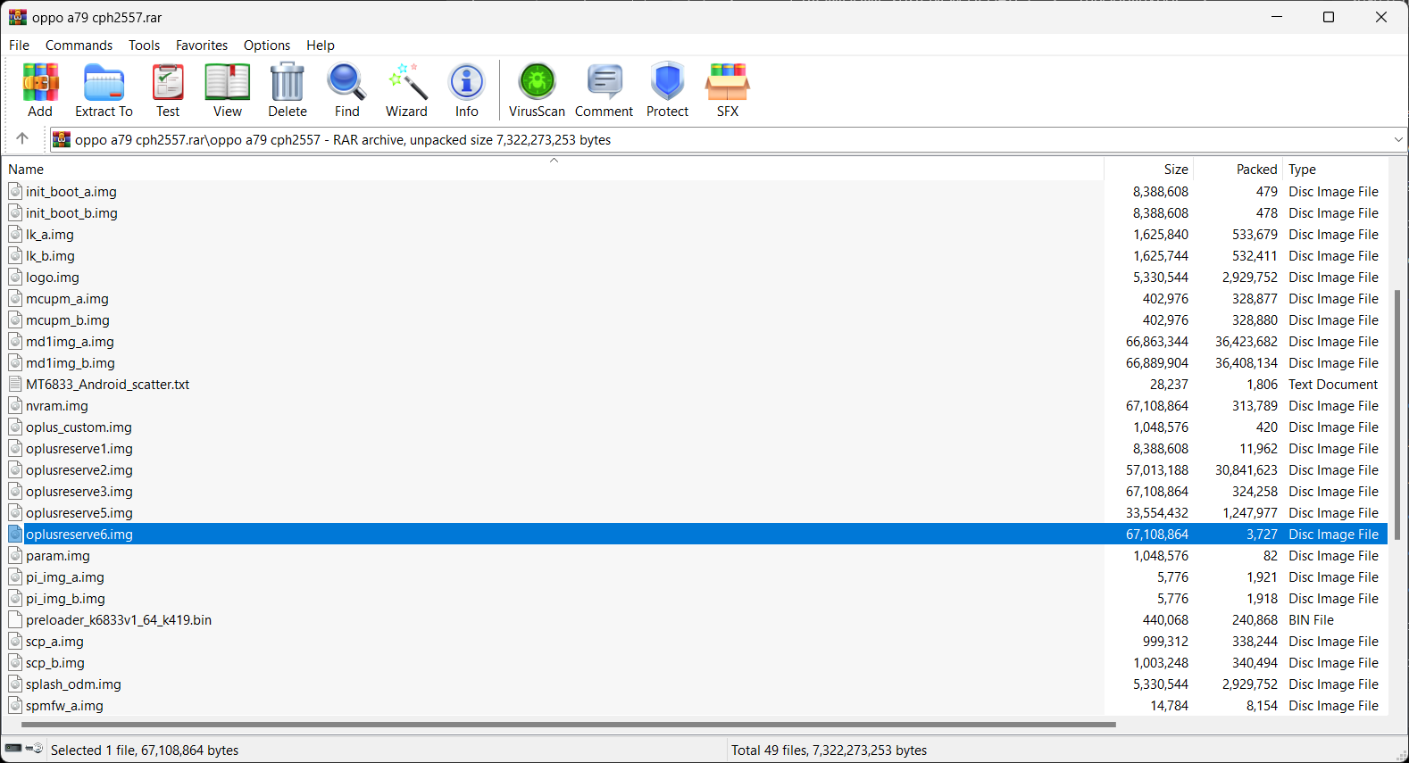
Task: Select mcupm_a.img file
Action: (67, 298)
